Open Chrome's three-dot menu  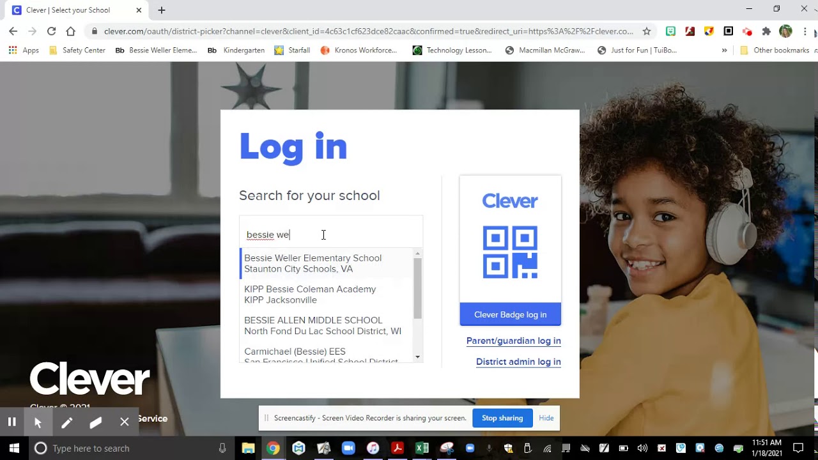[x=805, y=31]
